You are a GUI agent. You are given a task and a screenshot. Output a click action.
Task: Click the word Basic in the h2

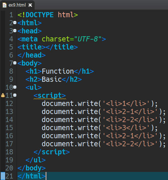(52, 80)
